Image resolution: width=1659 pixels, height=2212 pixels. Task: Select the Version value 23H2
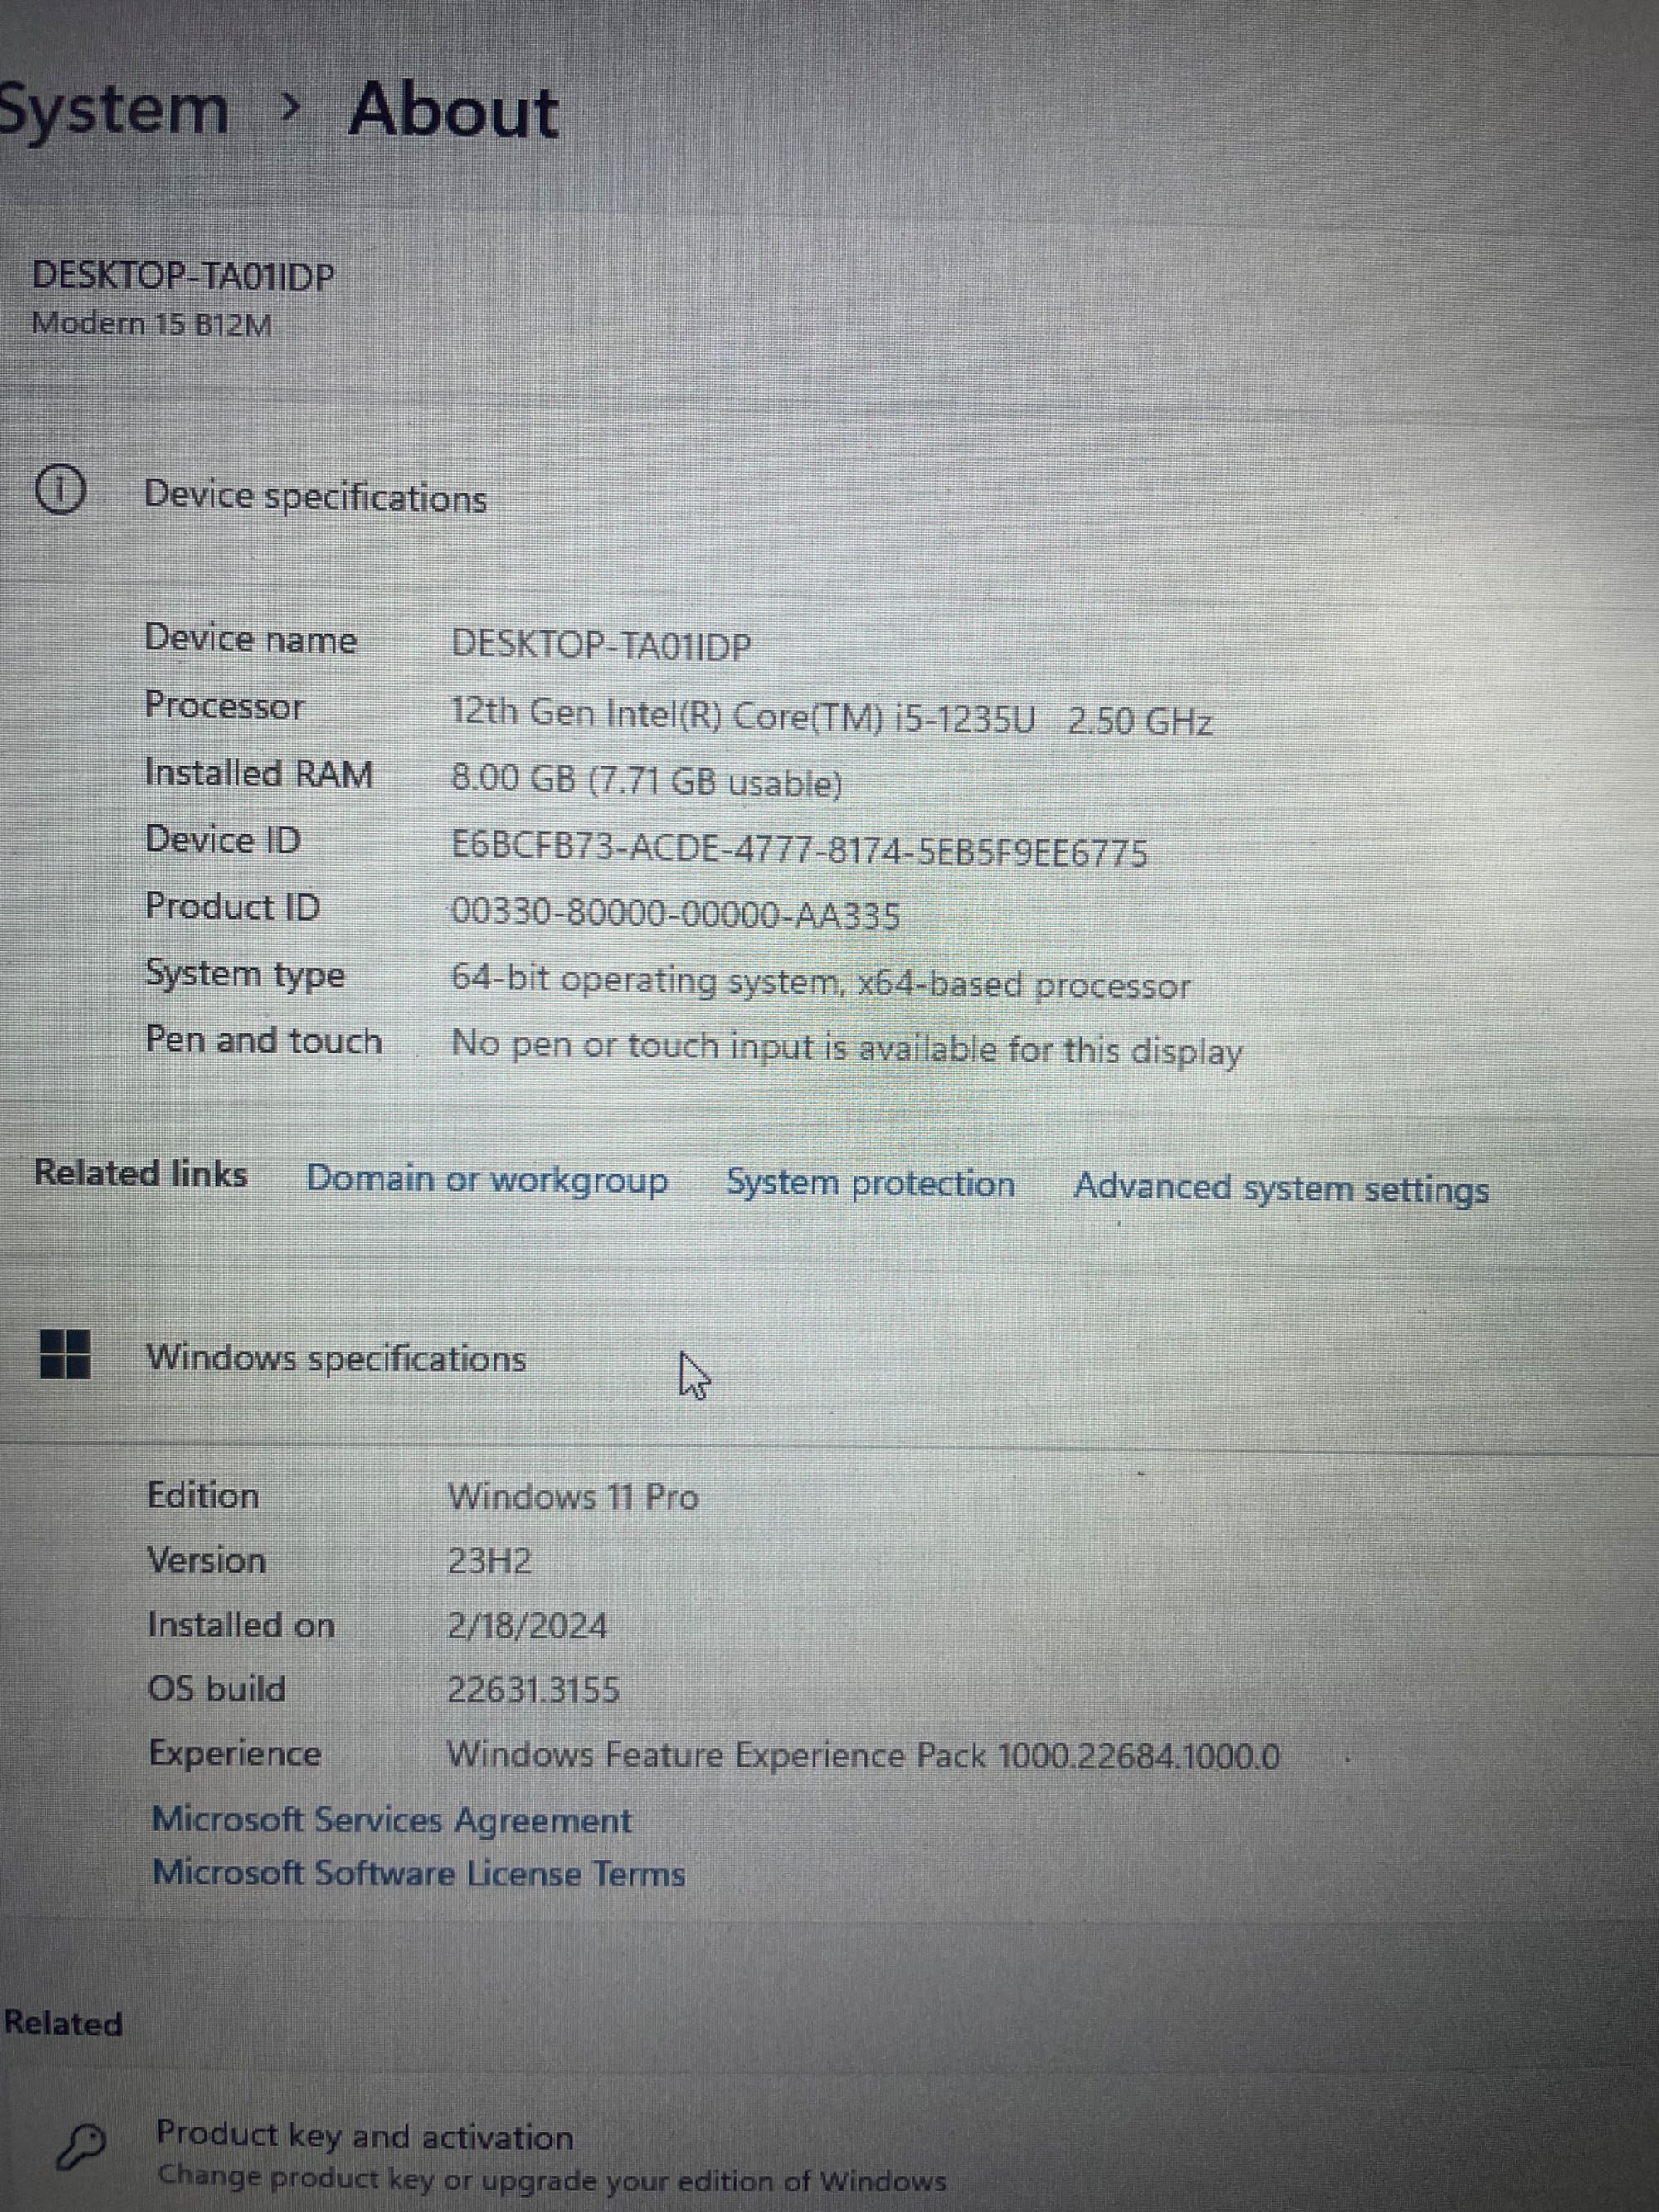point(489,1561)
